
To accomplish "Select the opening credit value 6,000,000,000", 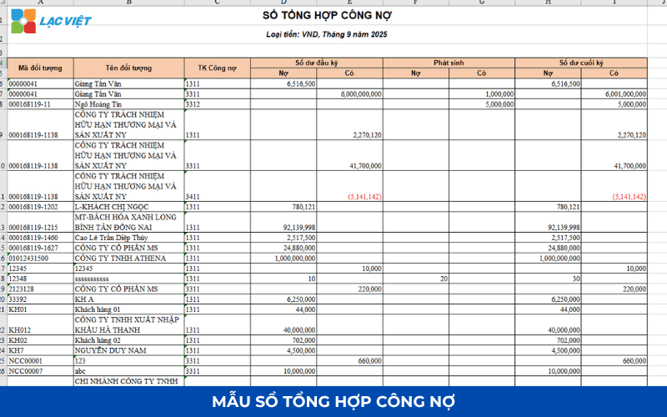I will click(x=349, y=94).
